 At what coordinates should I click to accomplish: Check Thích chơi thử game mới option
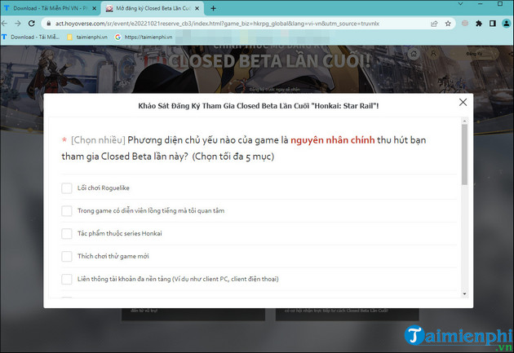(x=67, y=256)
